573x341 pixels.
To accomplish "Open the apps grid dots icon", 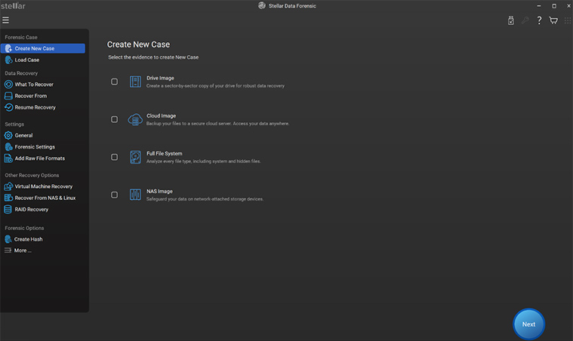I will point(568,20).
